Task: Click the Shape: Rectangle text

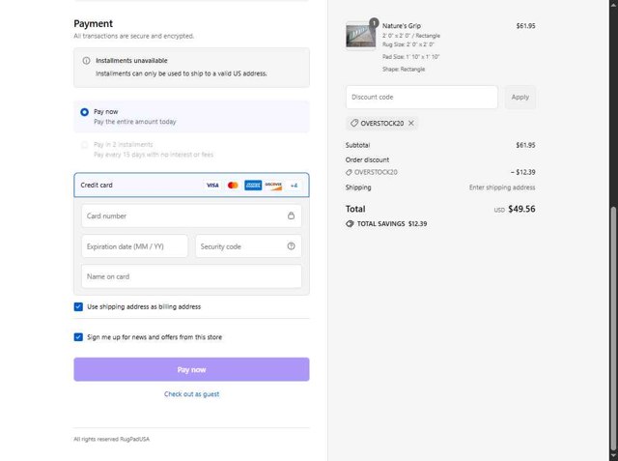Action: [404, 69]
